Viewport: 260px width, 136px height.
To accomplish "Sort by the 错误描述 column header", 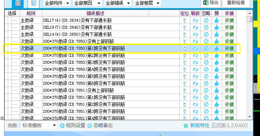I will pos(96,13).
